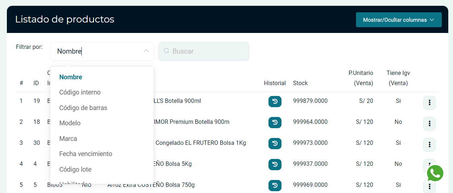Select Código de barras in filter list
453x193 pixels.
pyautogui.click(x=83, y=108)
